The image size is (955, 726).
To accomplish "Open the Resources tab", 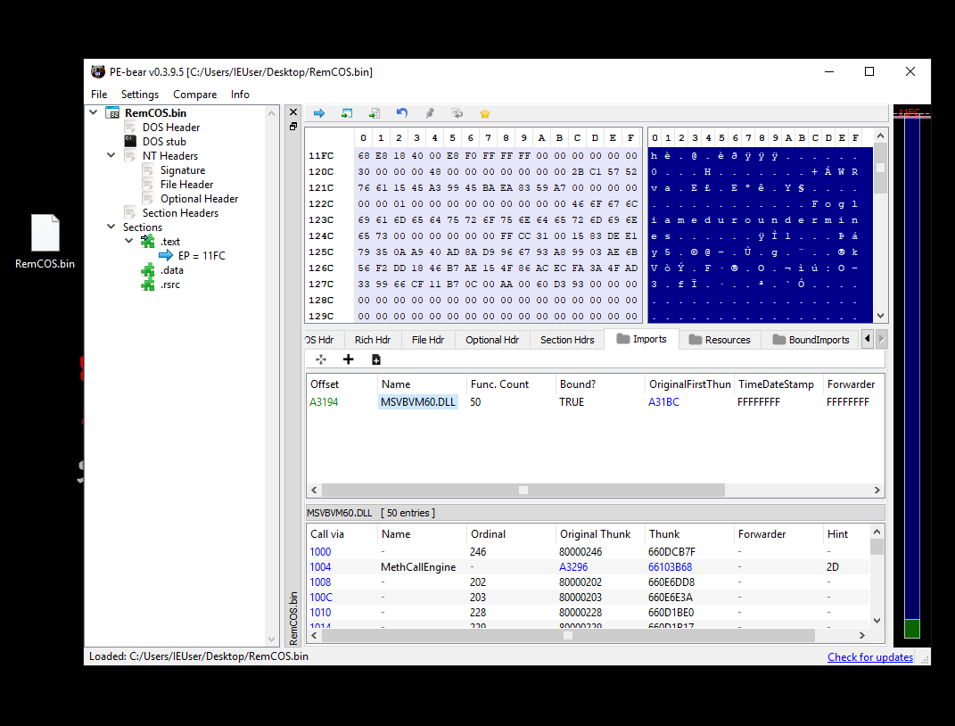I will [x=720, y=340].
